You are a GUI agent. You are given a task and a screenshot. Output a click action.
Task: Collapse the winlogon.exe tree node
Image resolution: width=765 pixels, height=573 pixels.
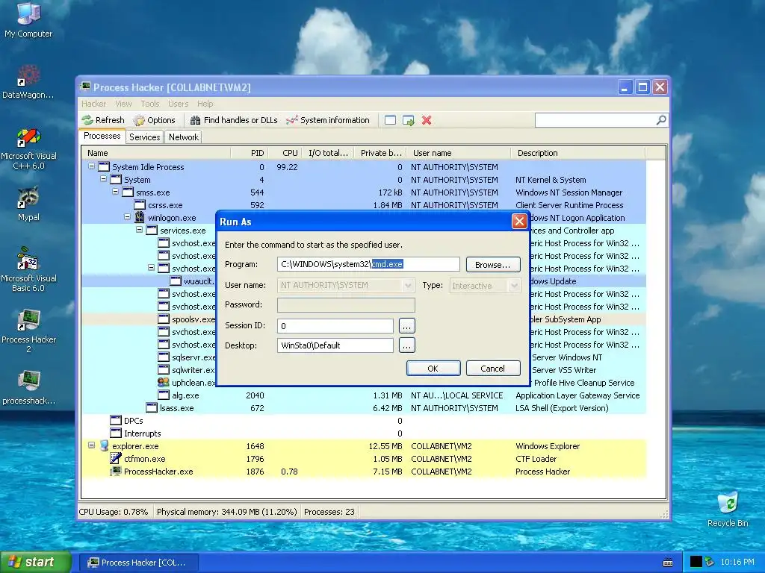[127, 217]
